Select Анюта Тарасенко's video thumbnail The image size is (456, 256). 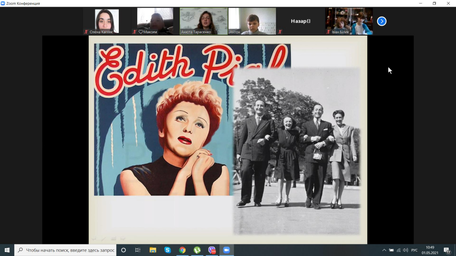pos(204,21)
